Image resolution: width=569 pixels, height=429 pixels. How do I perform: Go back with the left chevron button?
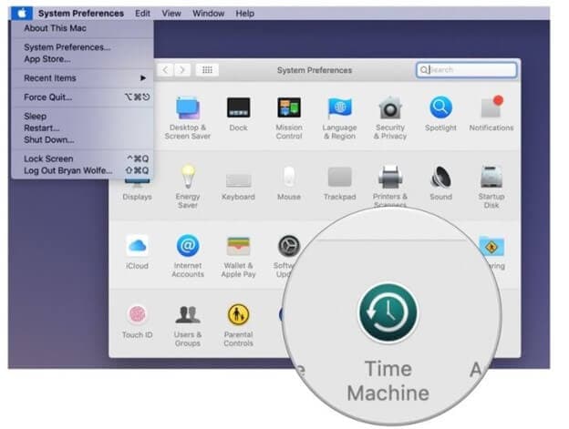165,69
